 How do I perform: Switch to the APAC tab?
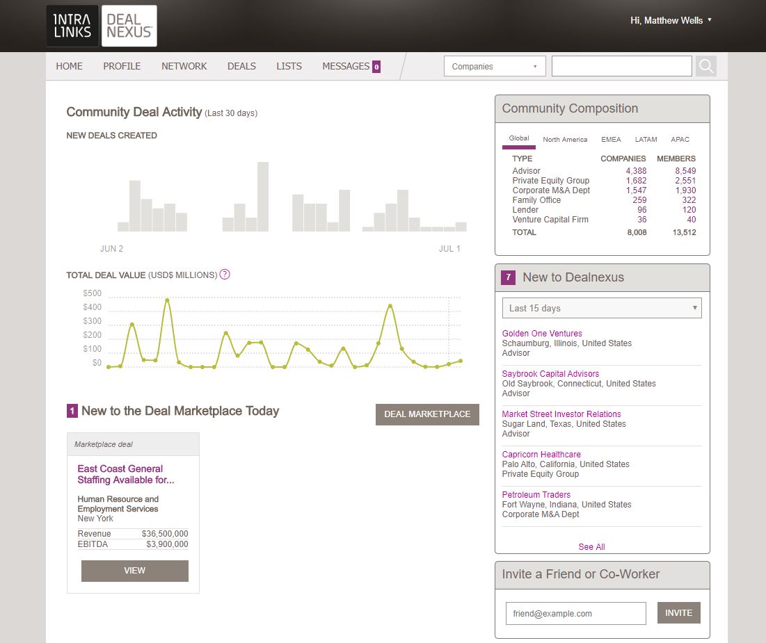(680, 139)
